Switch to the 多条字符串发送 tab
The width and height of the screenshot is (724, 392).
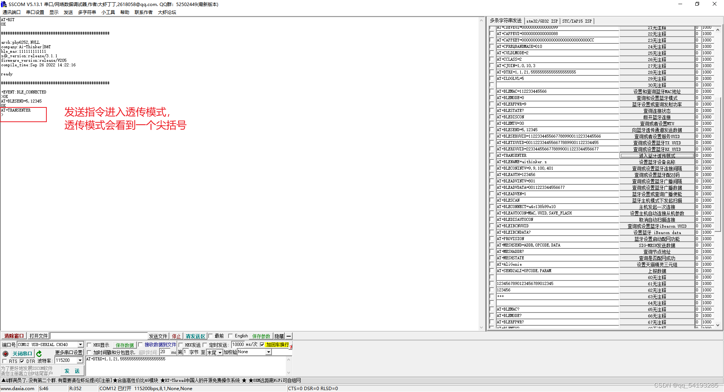506,21
